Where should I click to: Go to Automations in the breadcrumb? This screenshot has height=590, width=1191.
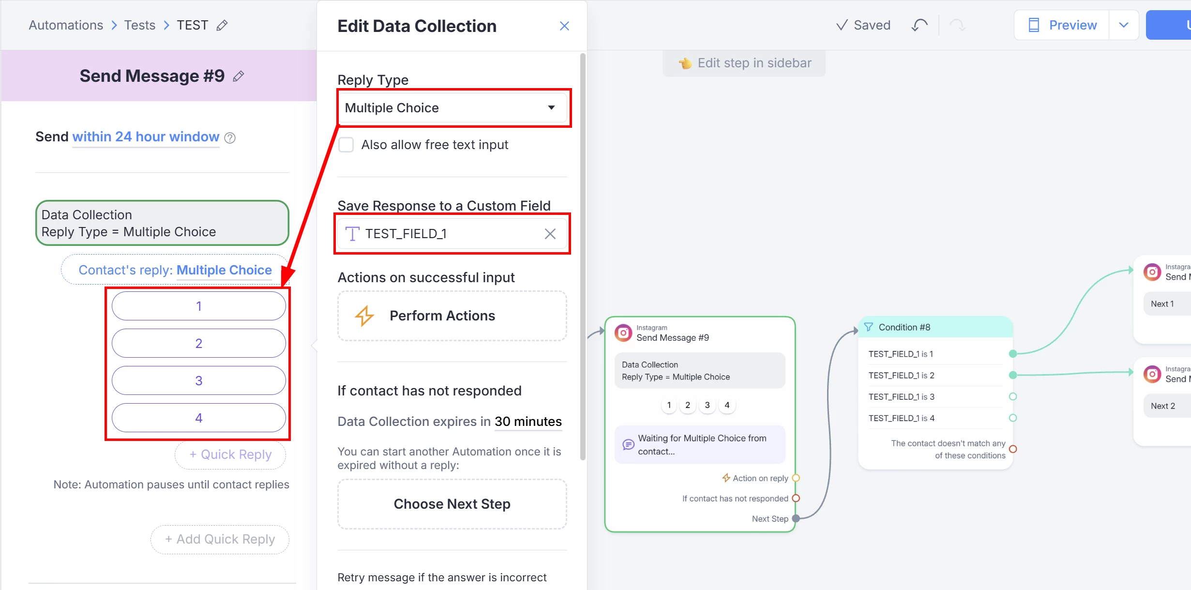[66, 25]
